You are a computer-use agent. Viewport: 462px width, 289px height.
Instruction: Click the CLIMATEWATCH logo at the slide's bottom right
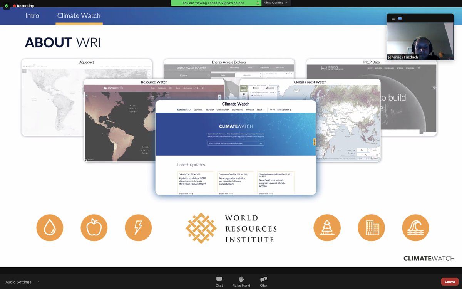[429, 258]
